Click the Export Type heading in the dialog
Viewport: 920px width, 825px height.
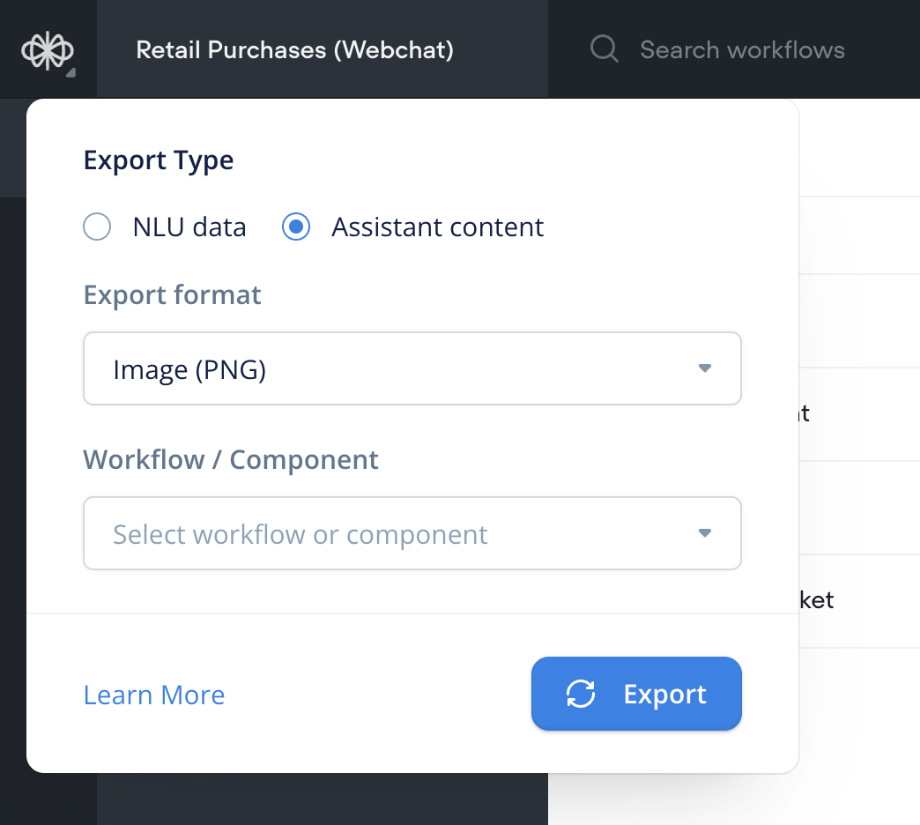click(159, 160)
